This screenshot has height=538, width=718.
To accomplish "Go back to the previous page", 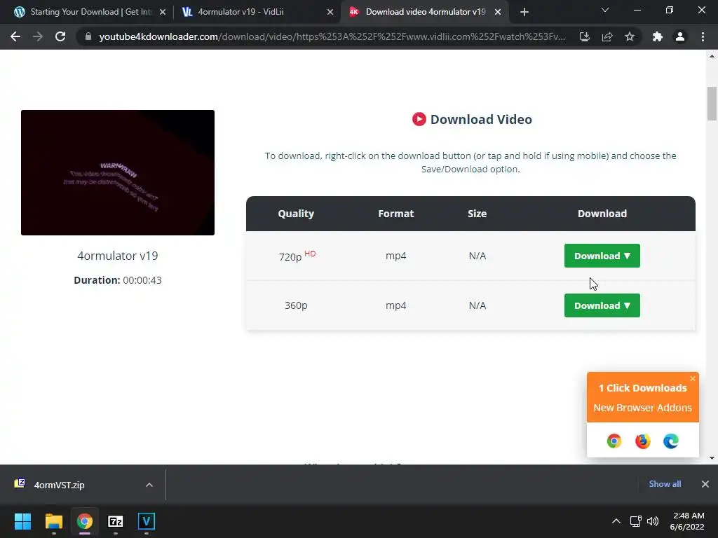I will click(x=15, y=36).
